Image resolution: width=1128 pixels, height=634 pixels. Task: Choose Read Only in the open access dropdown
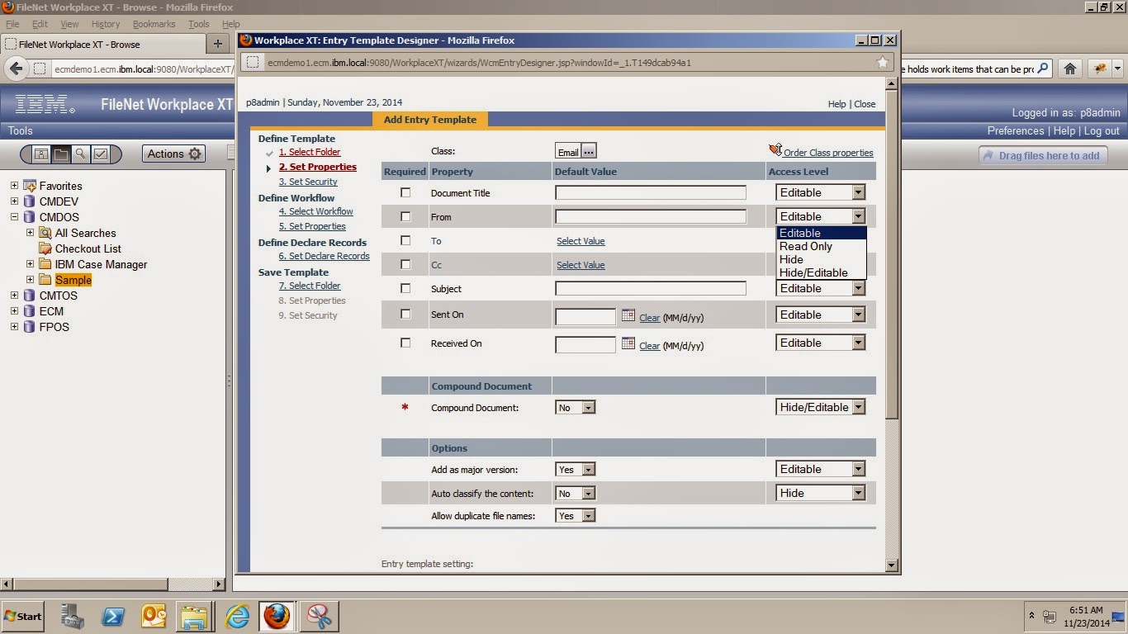[805, 246]
